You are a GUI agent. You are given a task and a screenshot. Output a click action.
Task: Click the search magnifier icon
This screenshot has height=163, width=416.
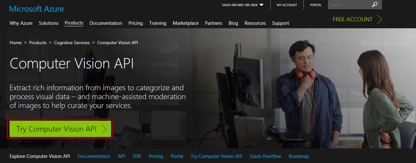click(x=375, y=5)
